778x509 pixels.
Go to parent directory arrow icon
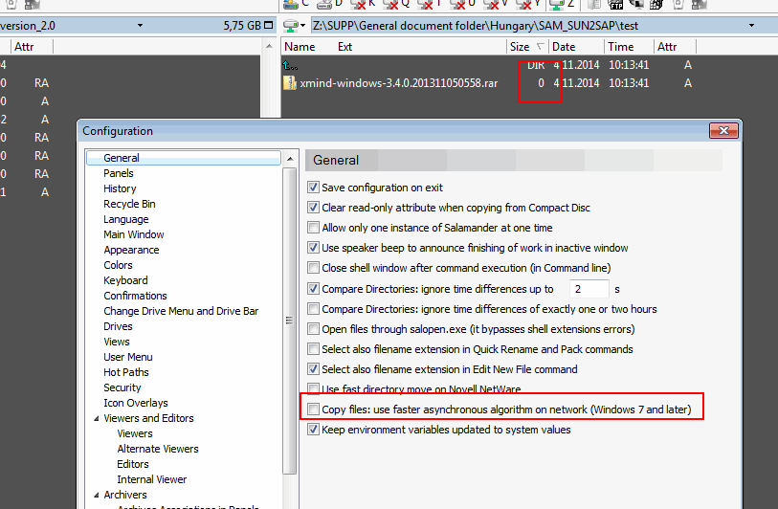pos(290,65)
